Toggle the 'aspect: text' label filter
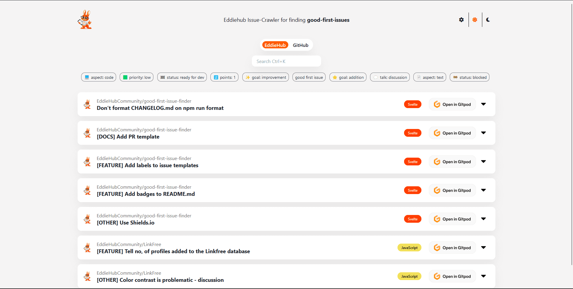Screen dimensions: 573x289 click(x=430, y=77)
